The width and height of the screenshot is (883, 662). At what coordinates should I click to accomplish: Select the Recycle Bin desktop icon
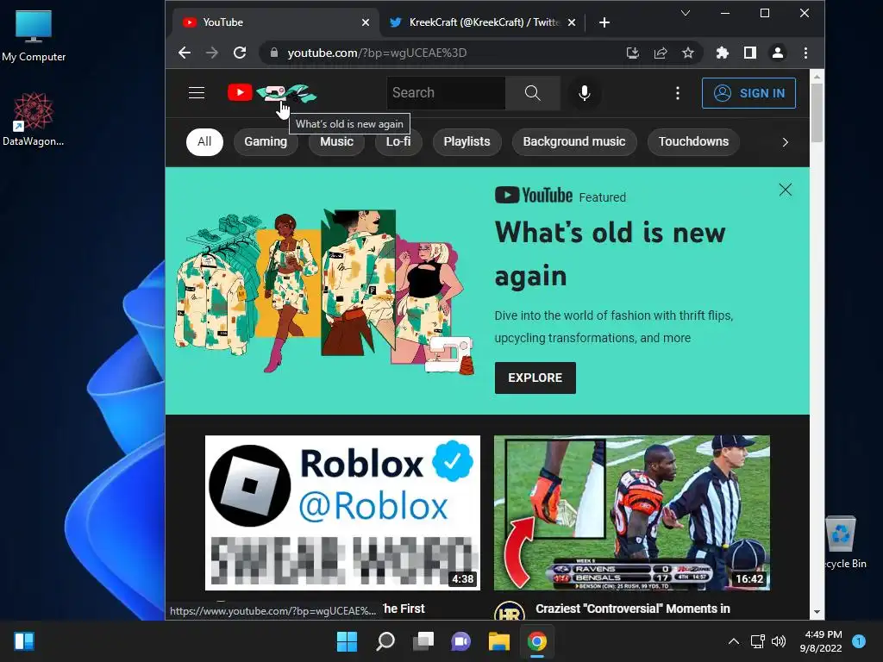tap(843, 542)
